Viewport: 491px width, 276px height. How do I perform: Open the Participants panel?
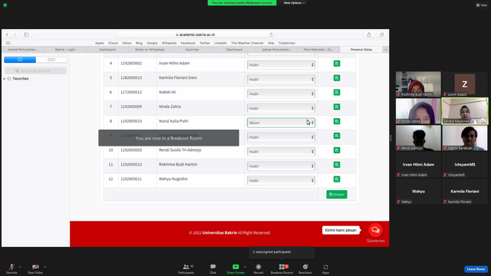(186, 268)
